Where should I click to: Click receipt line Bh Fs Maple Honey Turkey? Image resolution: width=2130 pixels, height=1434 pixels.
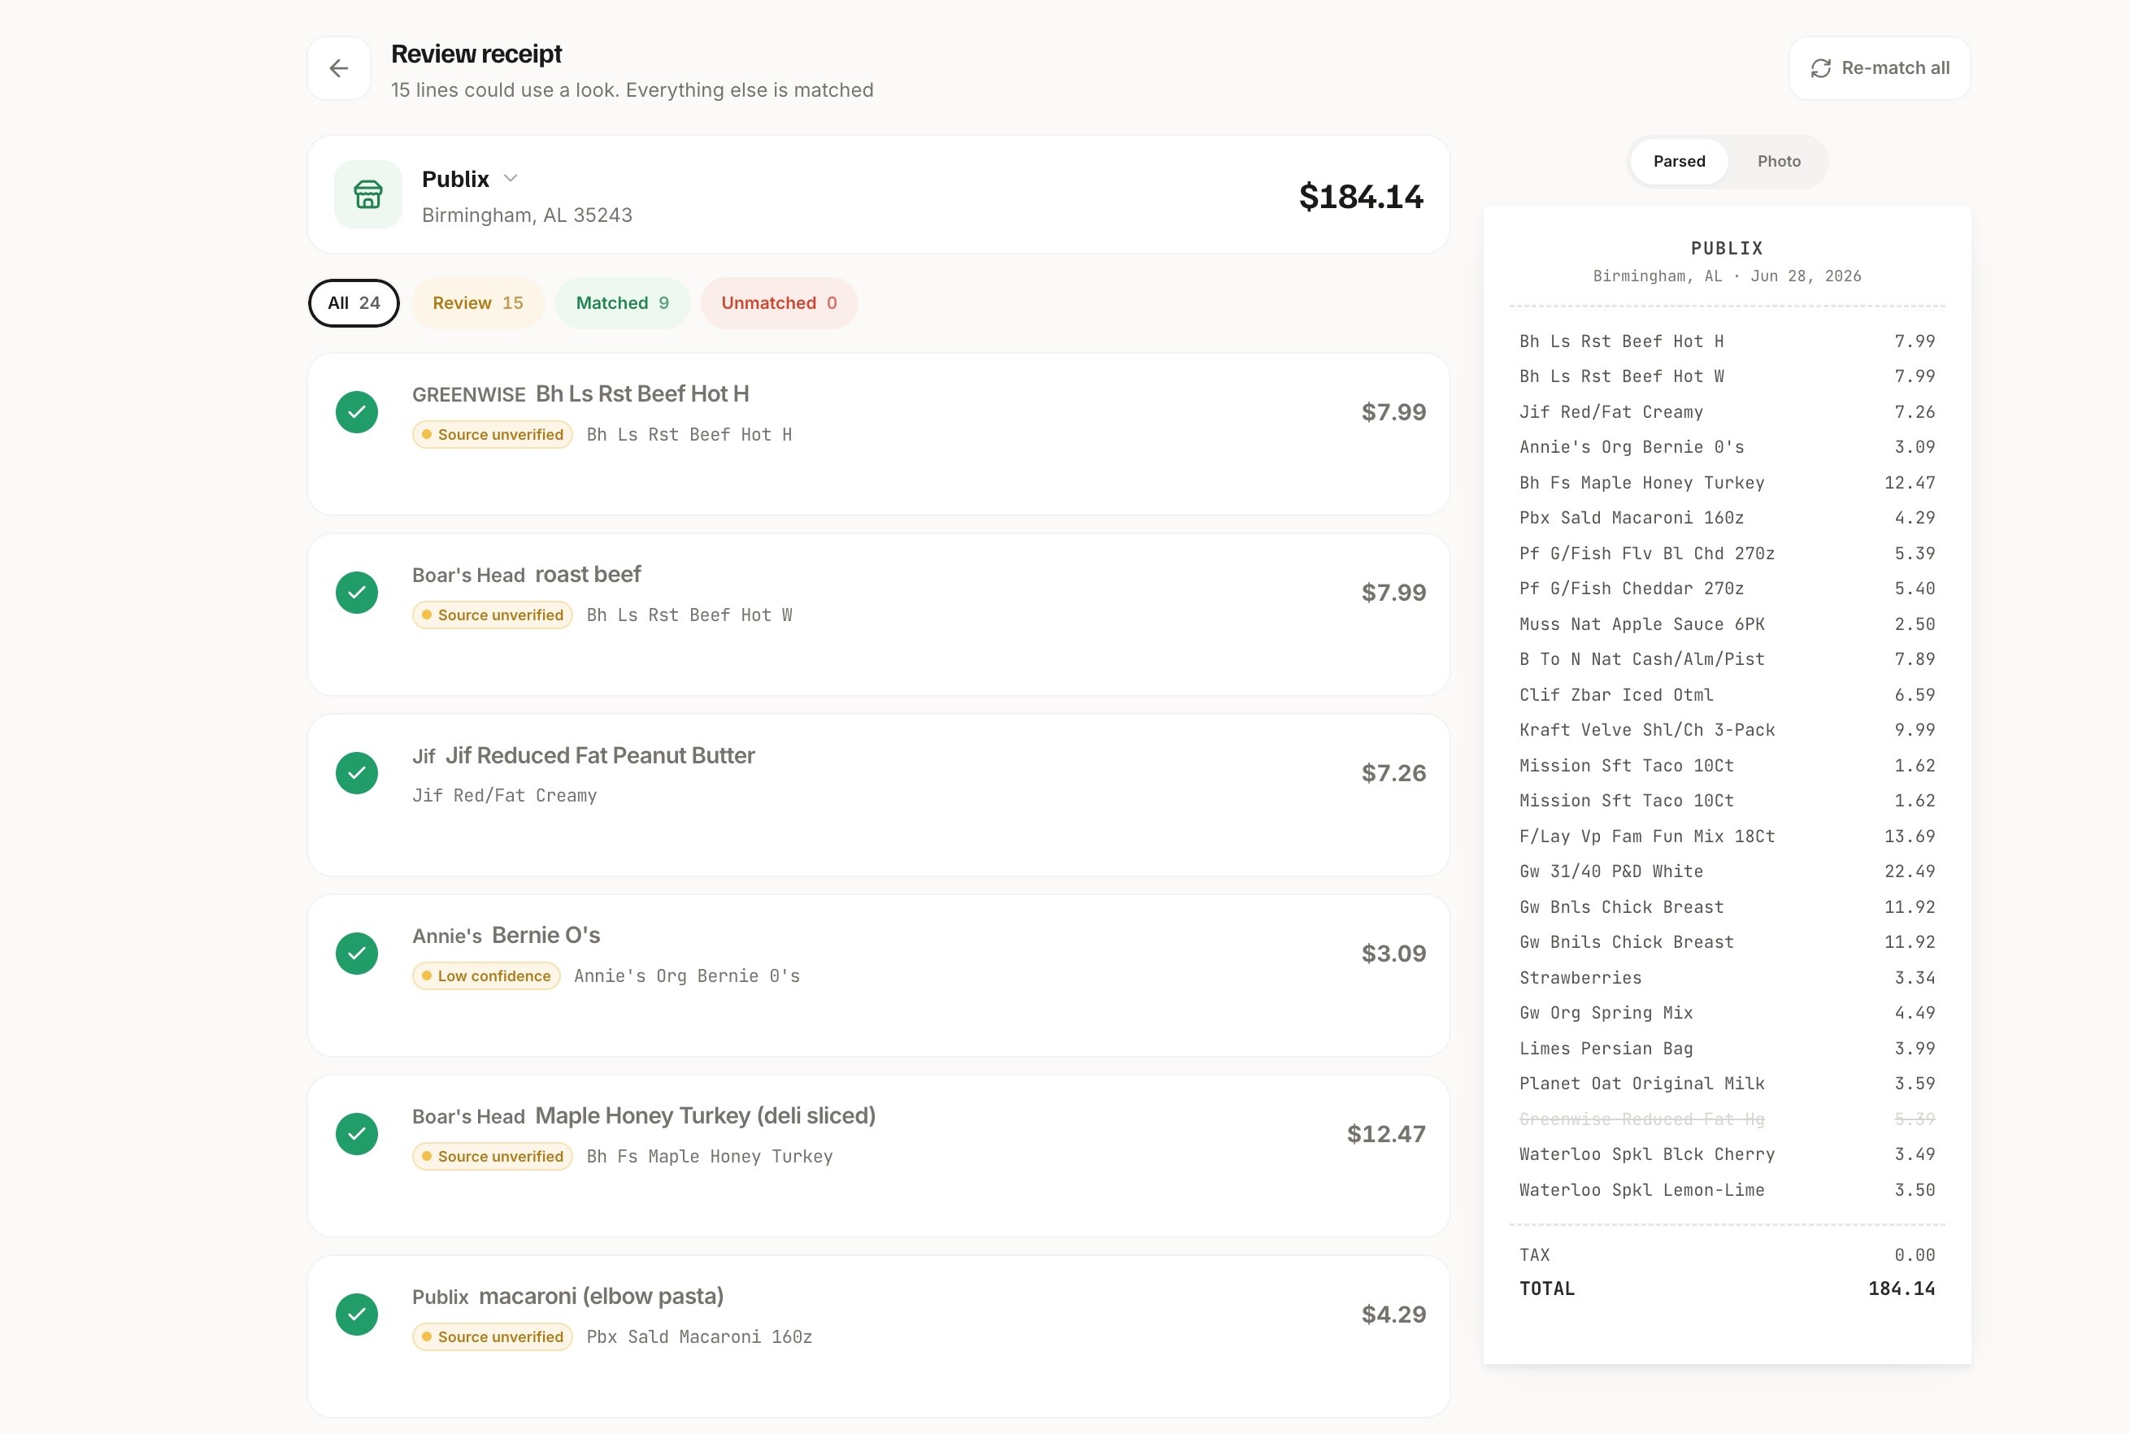1726,483
